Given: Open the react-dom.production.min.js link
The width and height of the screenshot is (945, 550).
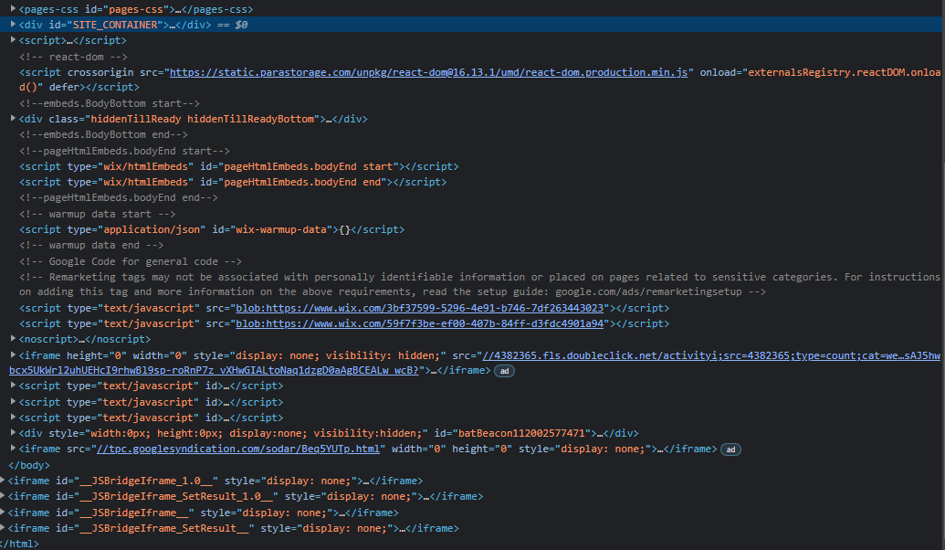Looking at the screenshot, I should tap(428, 72).
